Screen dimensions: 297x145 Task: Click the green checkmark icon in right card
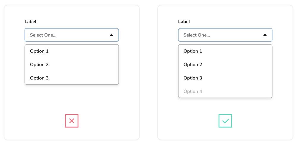click(225, 121)
